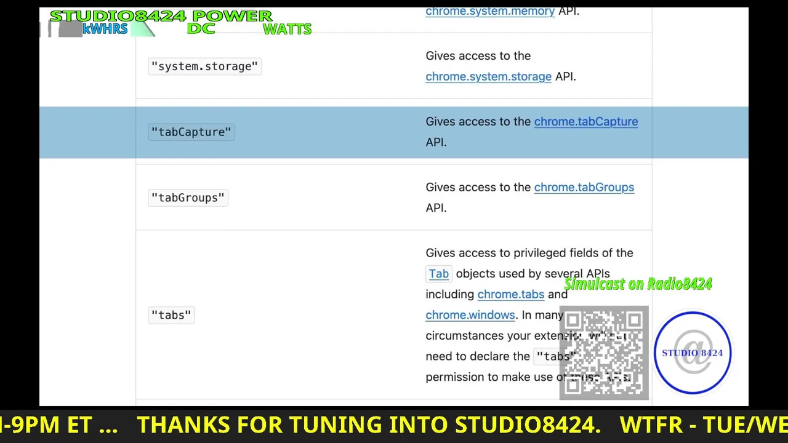
Task: Click the kWHRS label
Action: (x=105, y=29)
